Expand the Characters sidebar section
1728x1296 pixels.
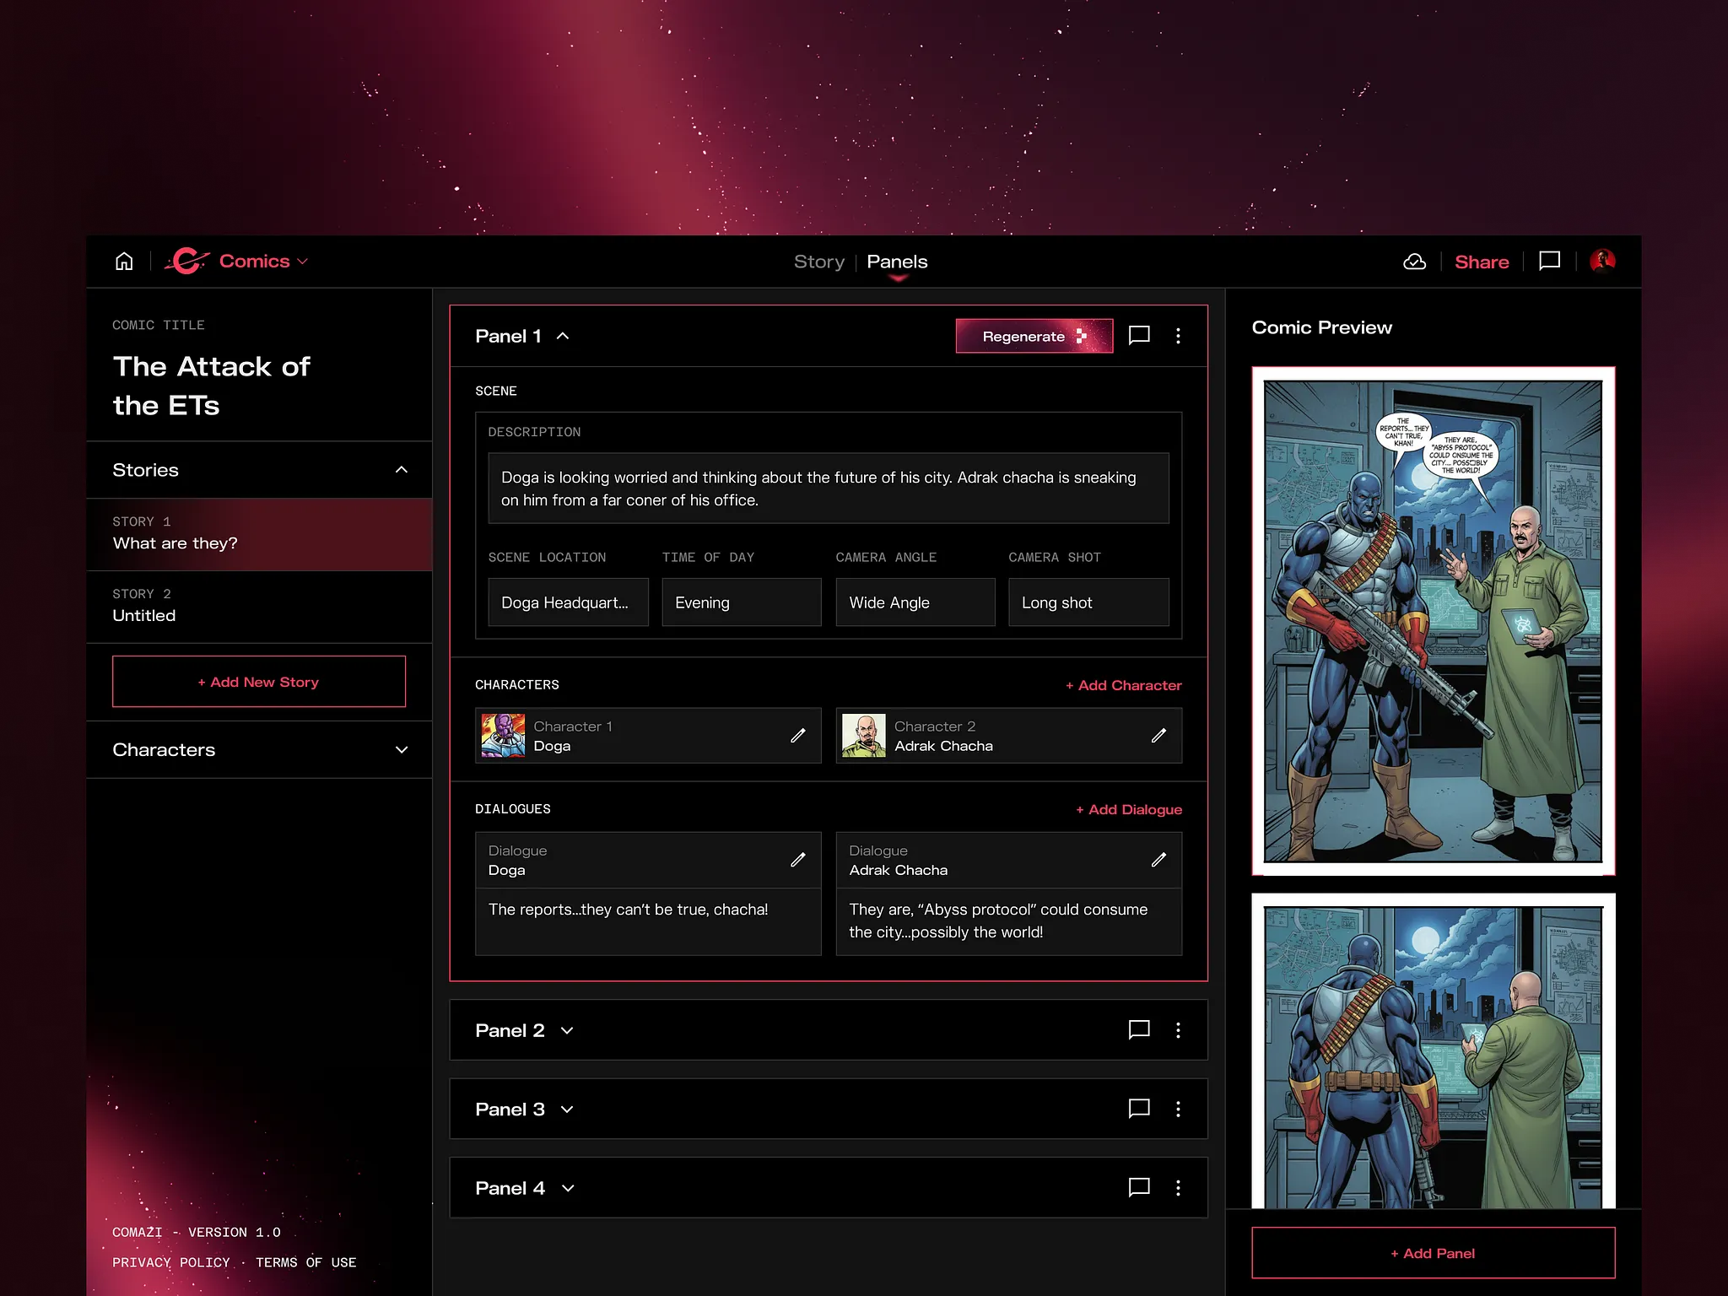coord(402,749)
